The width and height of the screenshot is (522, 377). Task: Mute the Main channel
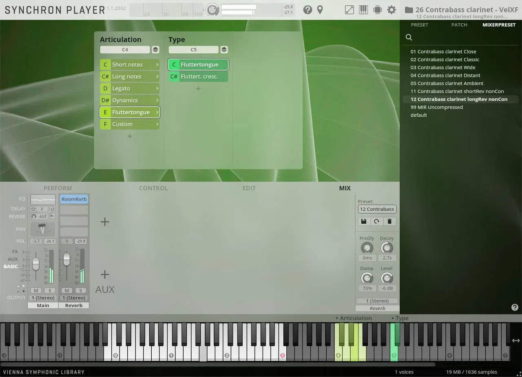pyautogui.click(x=36, y=291)
